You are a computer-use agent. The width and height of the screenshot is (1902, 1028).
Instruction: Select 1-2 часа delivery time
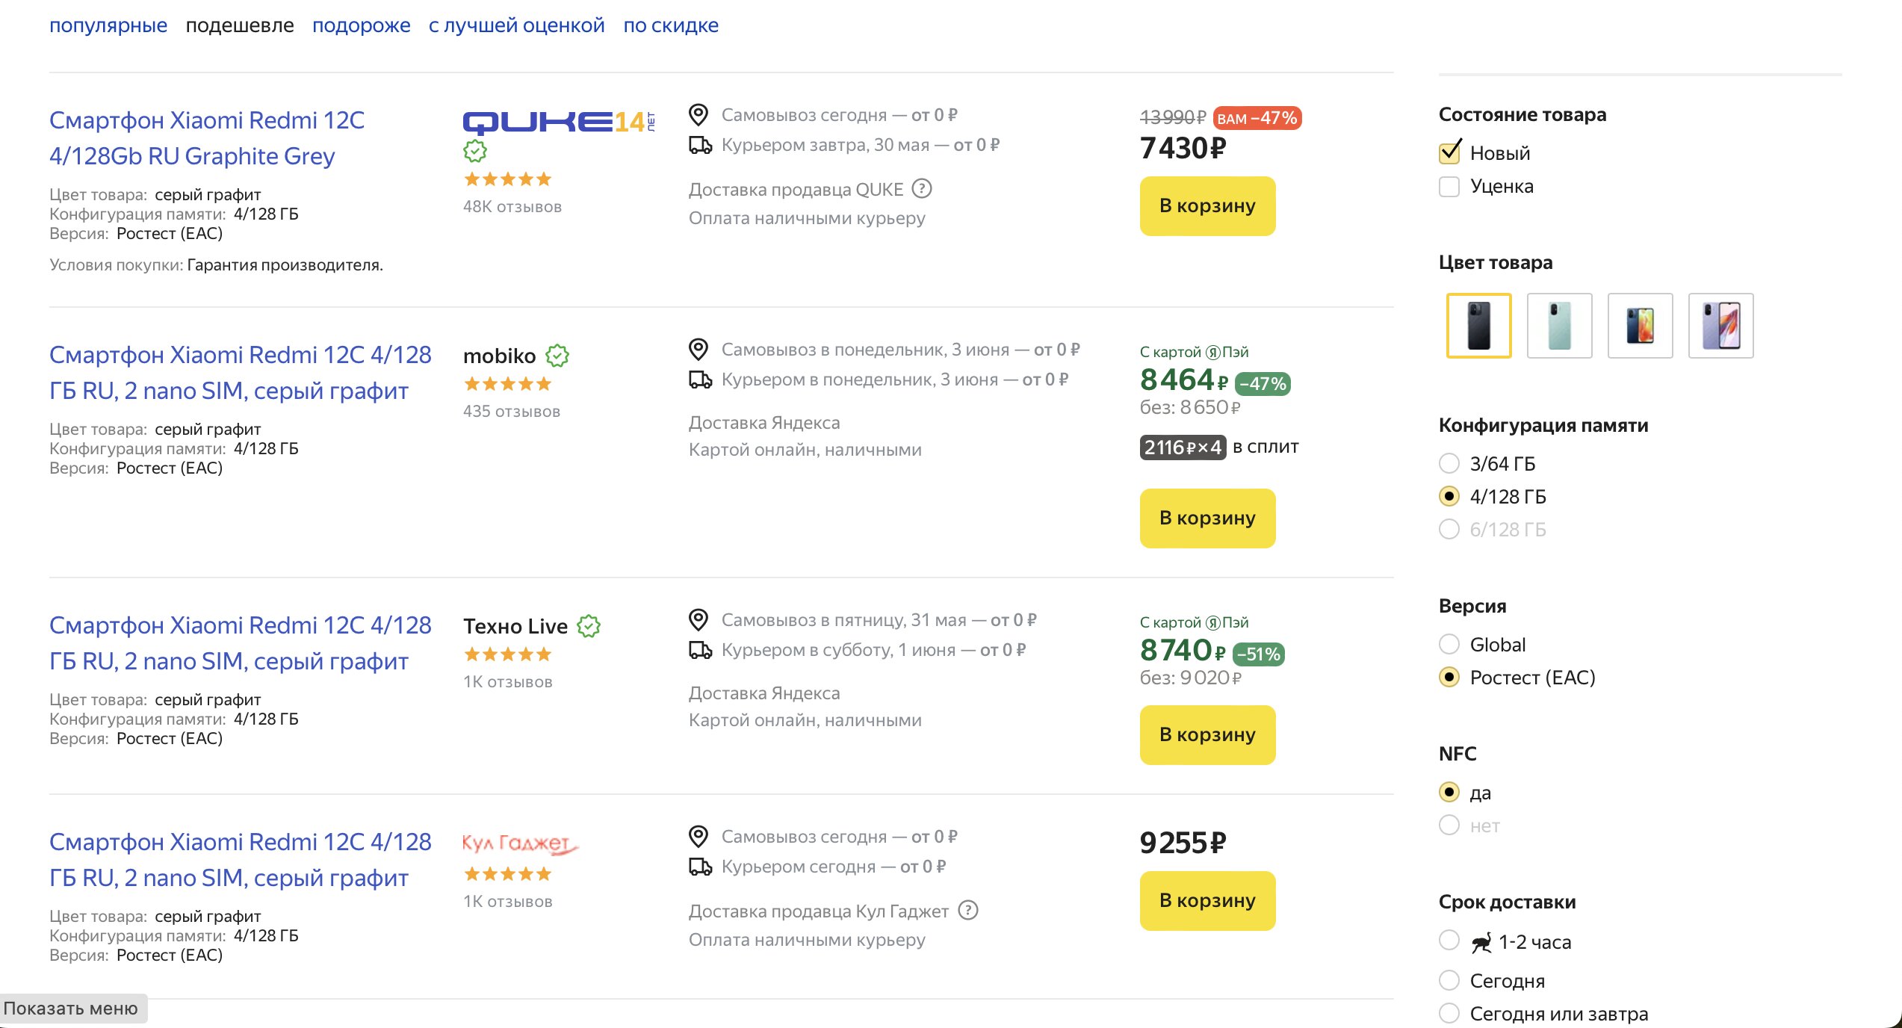pyautogui.click(x=1449, y=941)
